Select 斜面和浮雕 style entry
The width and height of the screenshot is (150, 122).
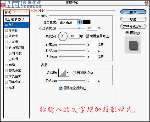click(x=16, y=48)
